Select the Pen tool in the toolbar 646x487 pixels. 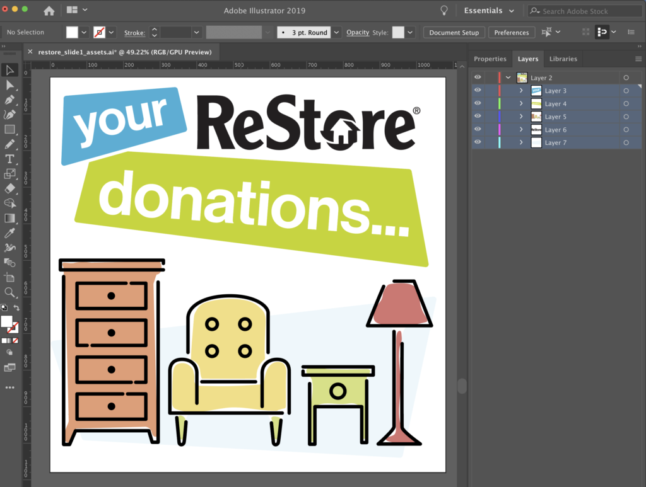(10, 100)
